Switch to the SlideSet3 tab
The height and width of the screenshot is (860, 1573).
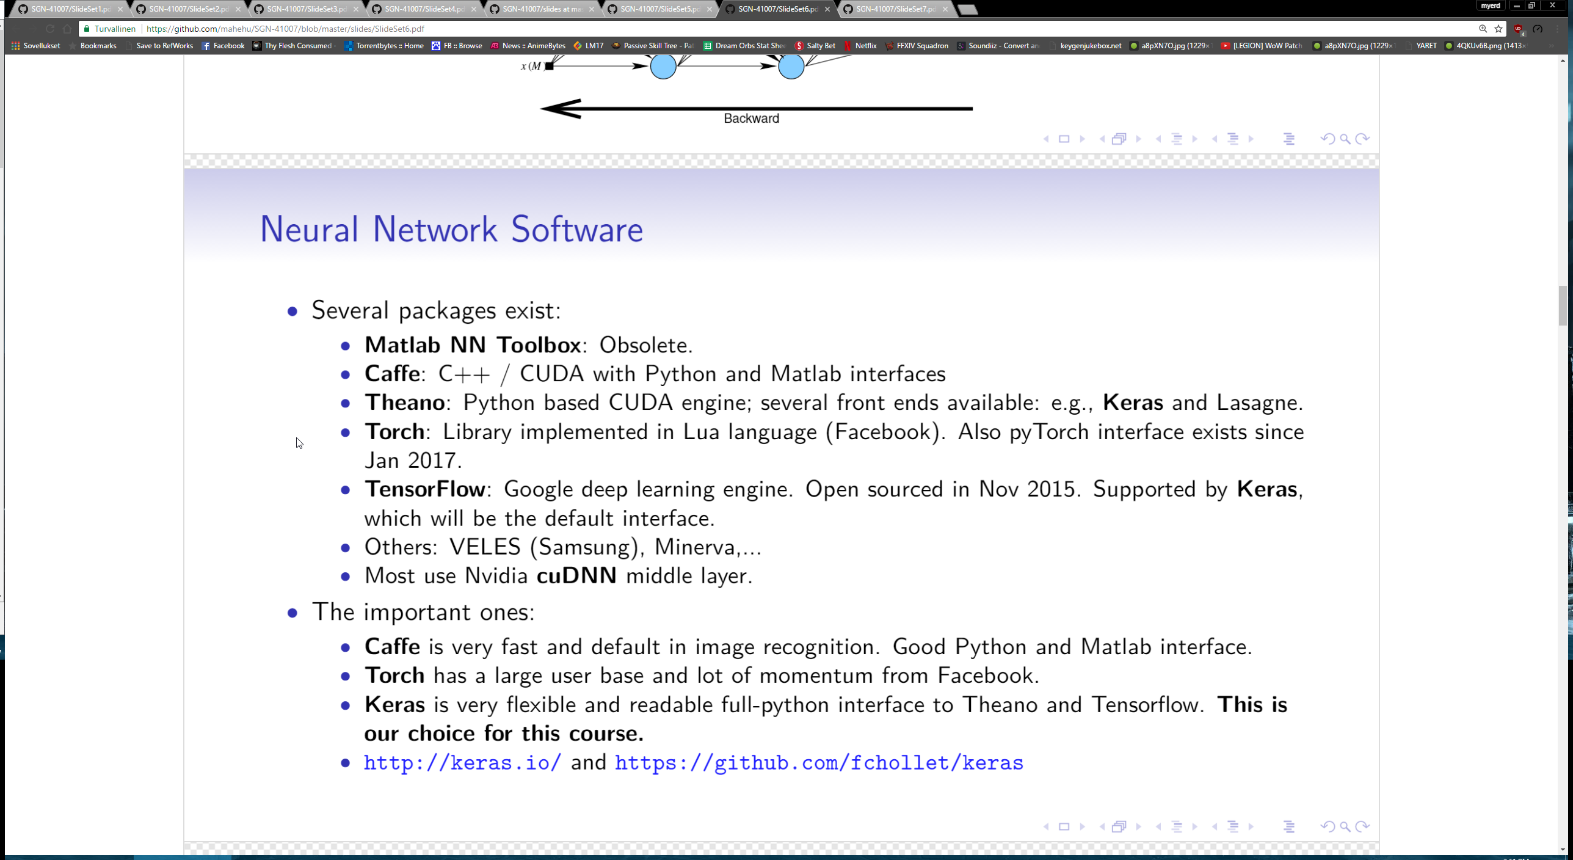coord(305,9)
